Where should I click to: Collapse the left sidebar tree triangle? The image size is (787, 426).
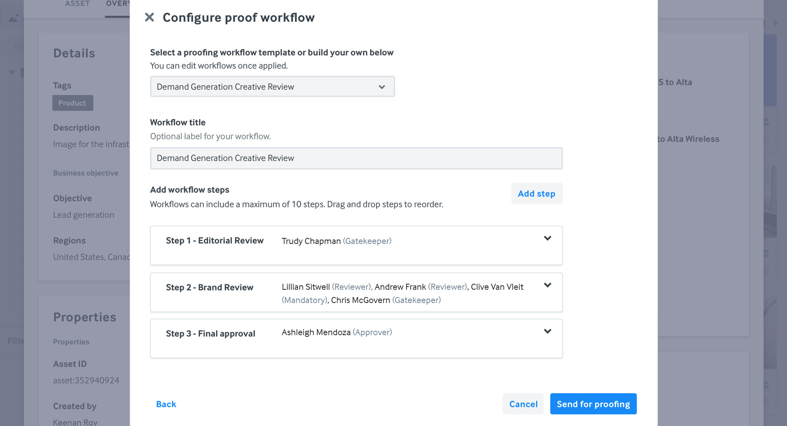point(12,72)
